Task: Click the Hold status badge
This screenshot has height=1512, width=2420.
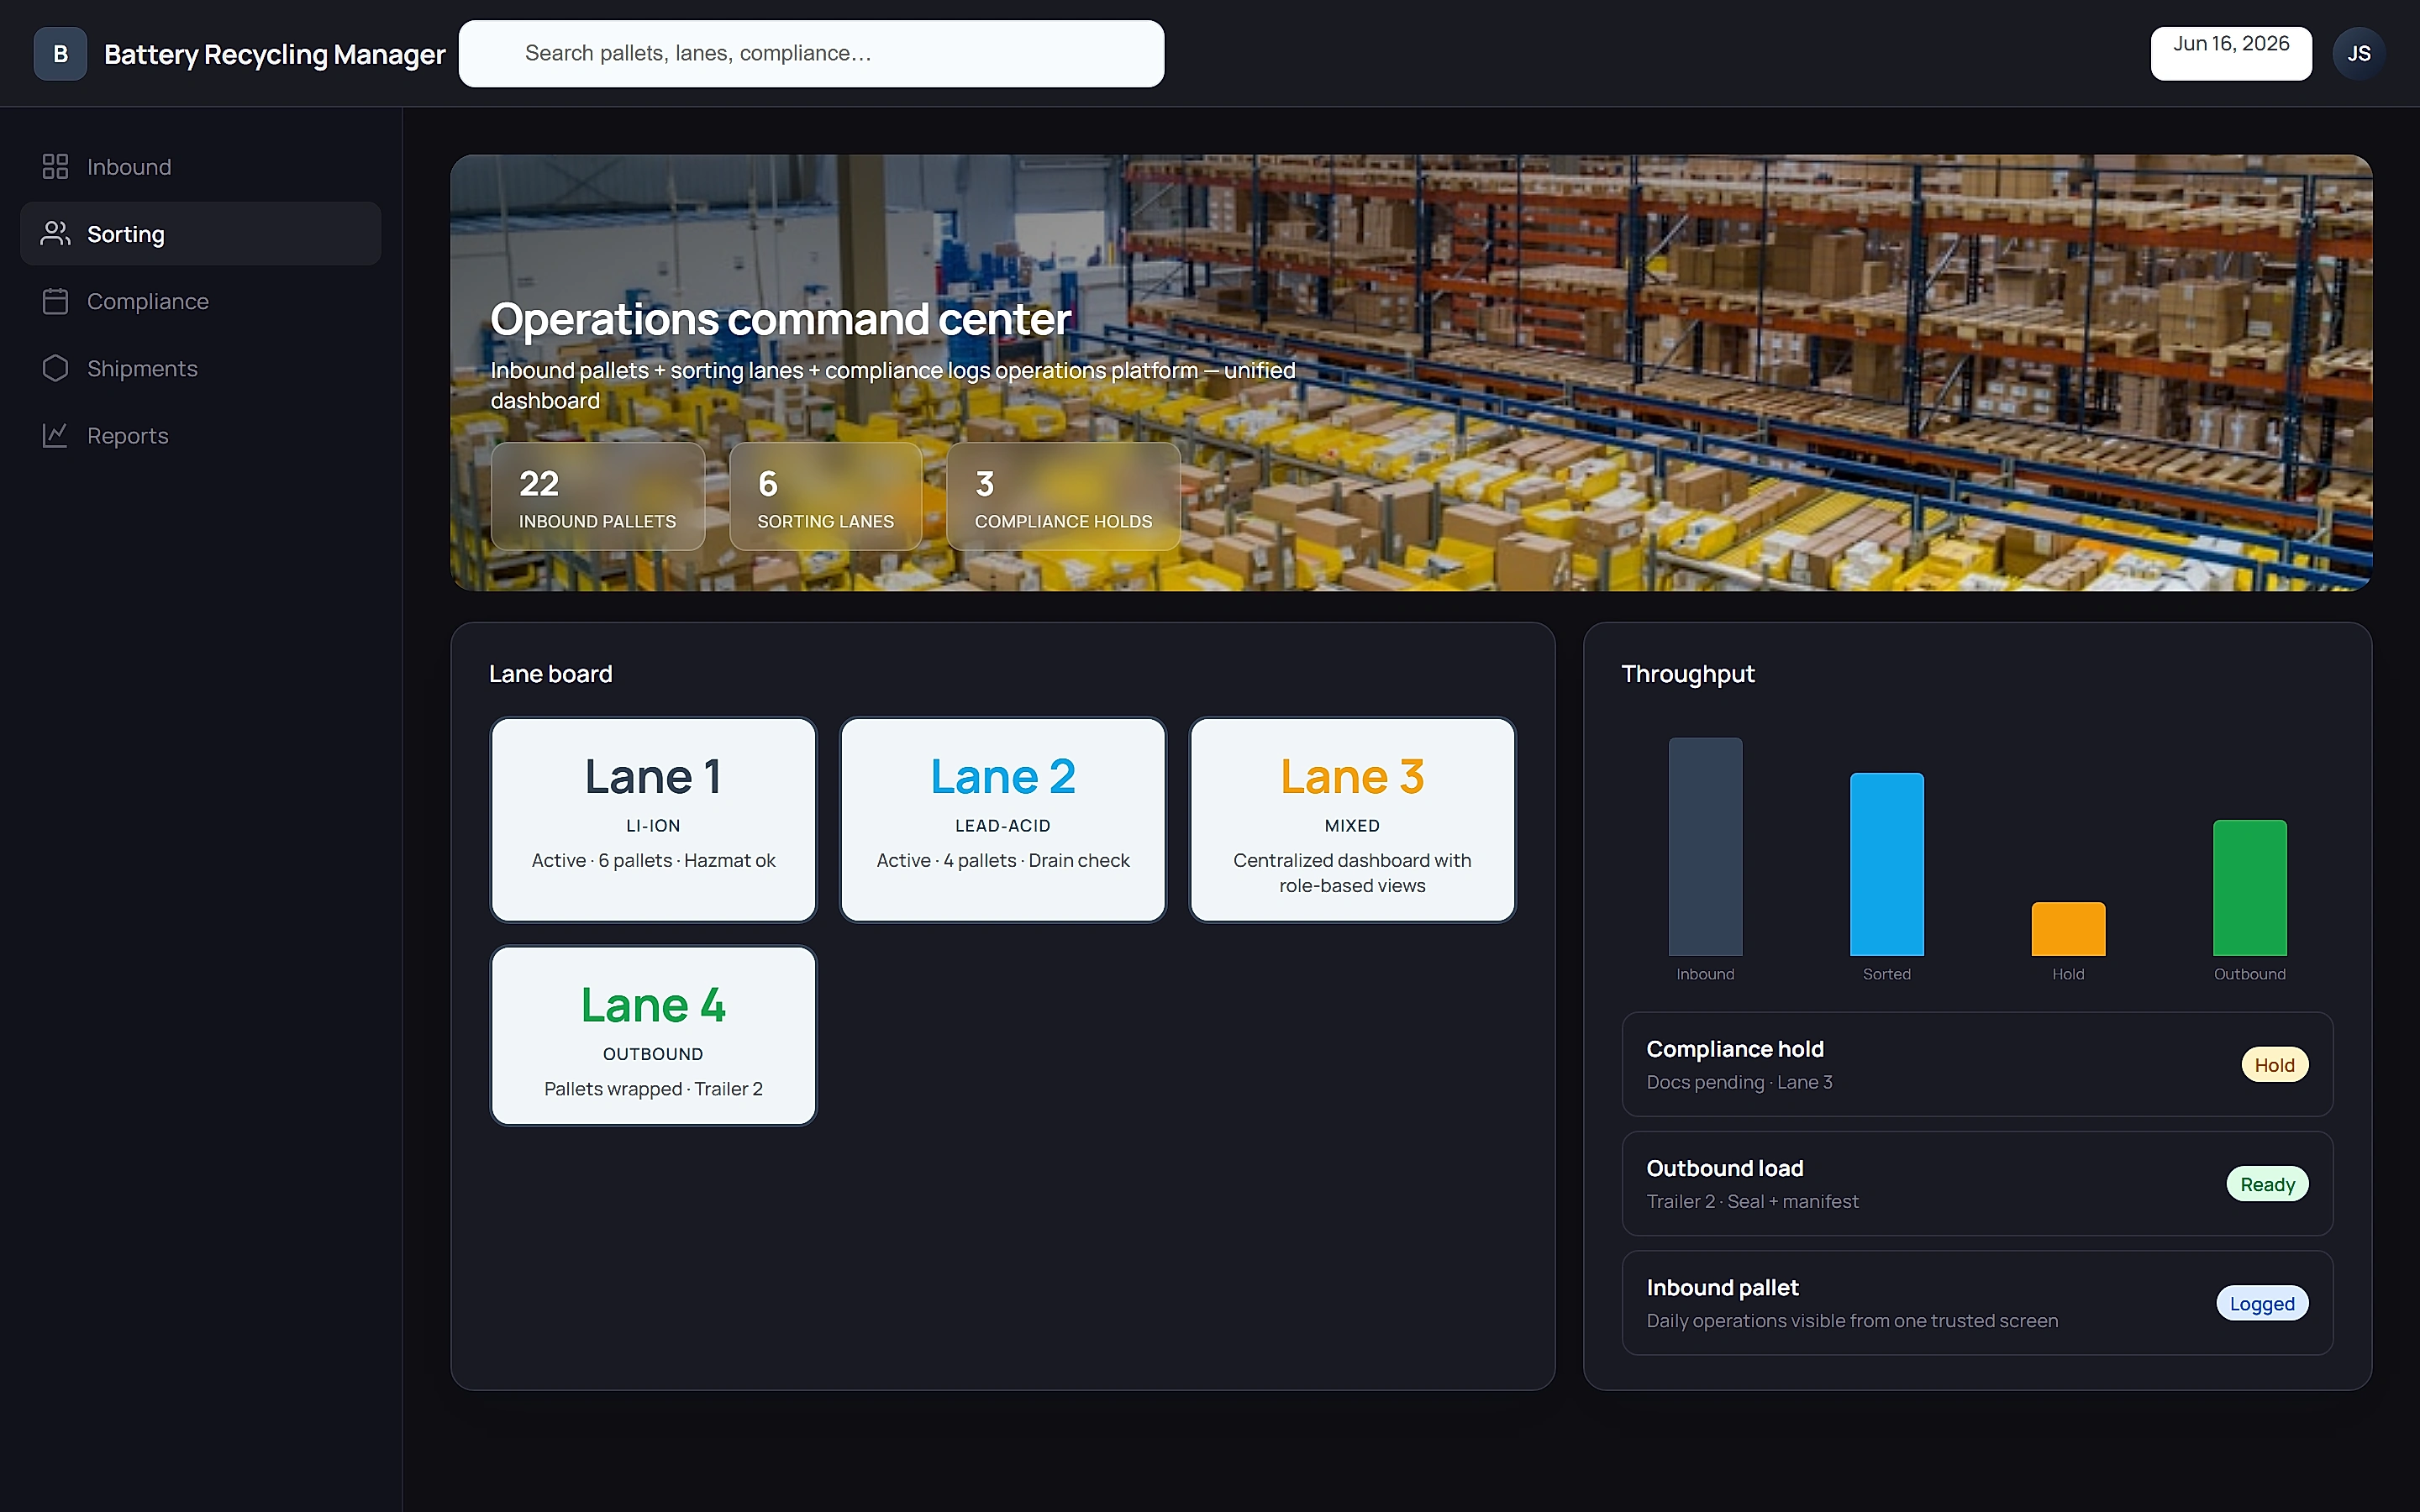Action: pyautogui.click(x=2274, y=1064)
